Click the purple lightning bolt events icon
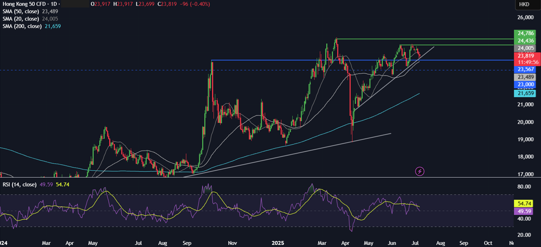 (420, 171)
